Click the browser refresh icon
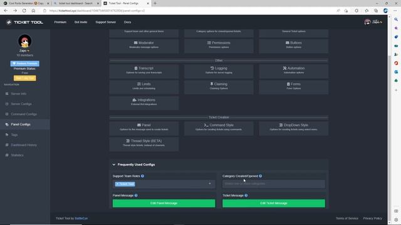The height and width of the screenshot is (225, 401). click(x=24, y=11)
